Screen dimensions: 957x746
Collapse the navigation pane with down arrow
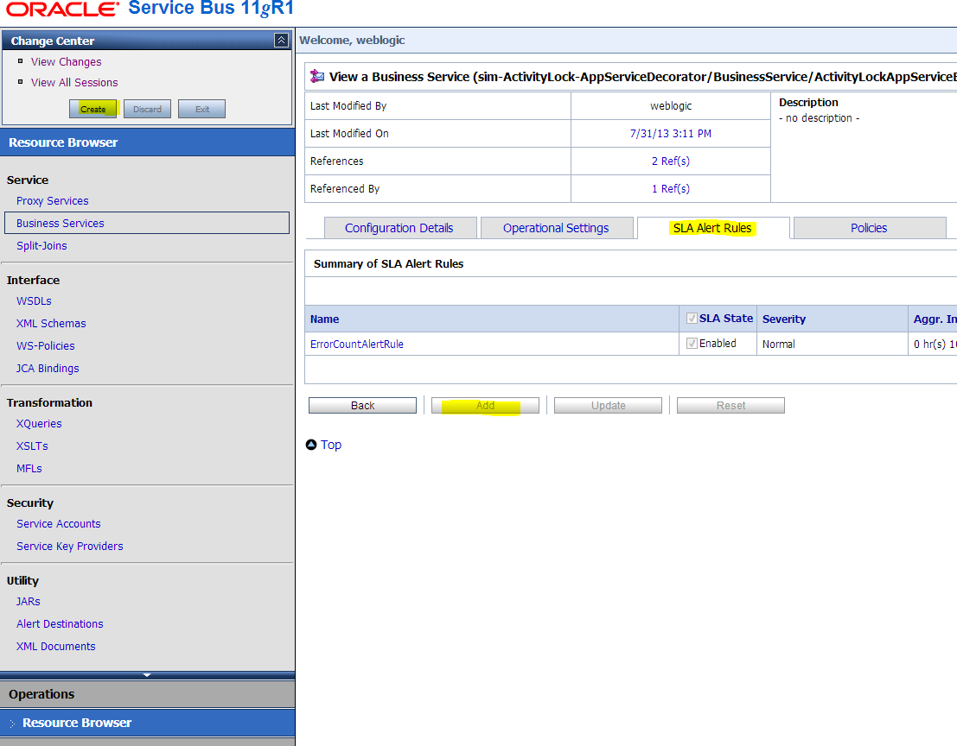pyautogui.click(x=146, y=675)
